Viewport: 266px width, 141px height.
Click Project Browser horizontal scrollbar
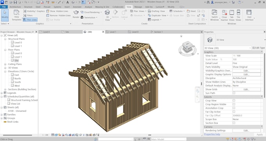pyautogui.click(x=18, y=135)
